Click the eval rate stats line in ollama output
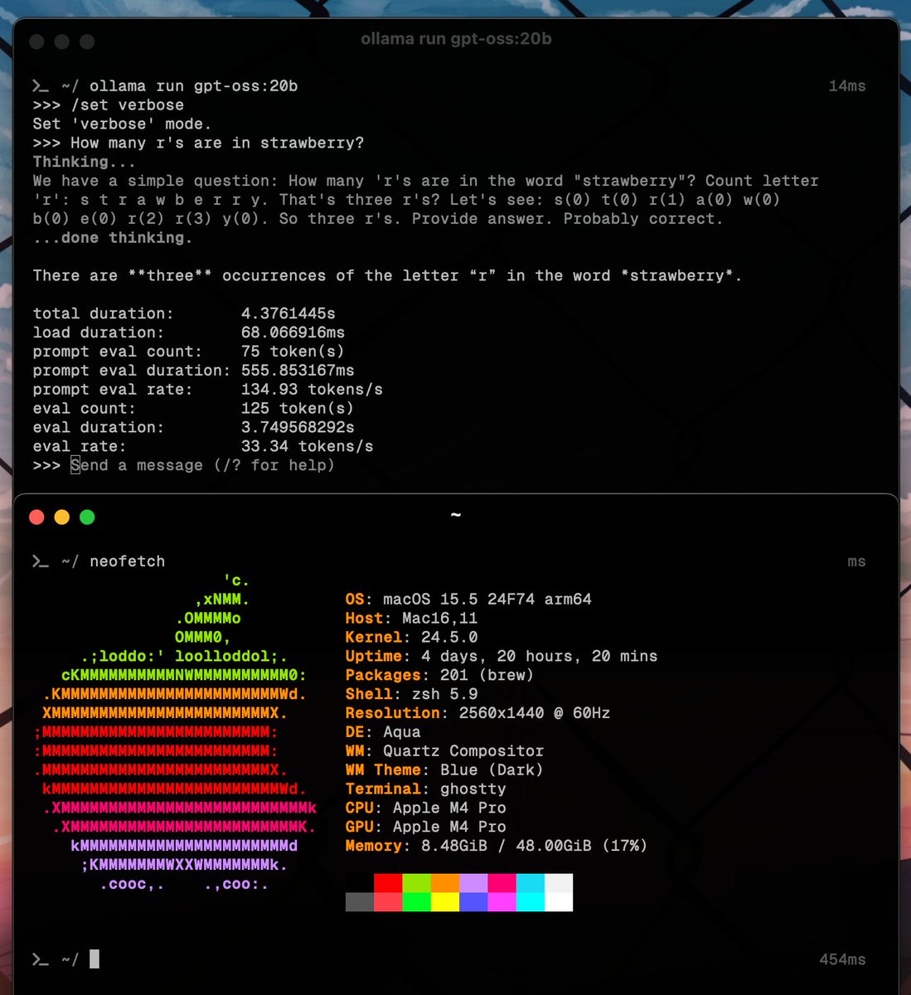Image resolution: width=911 pixels, height=995 pixels. click(x=202, y=445)
